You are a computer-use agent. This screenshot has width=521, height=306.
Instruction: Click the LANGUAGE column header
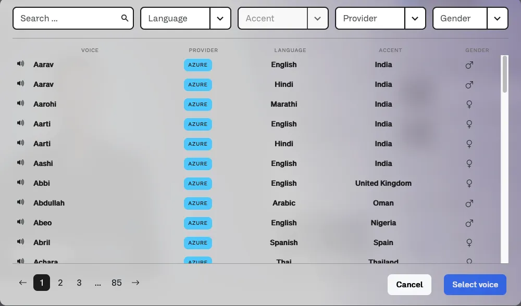[290, 50]
